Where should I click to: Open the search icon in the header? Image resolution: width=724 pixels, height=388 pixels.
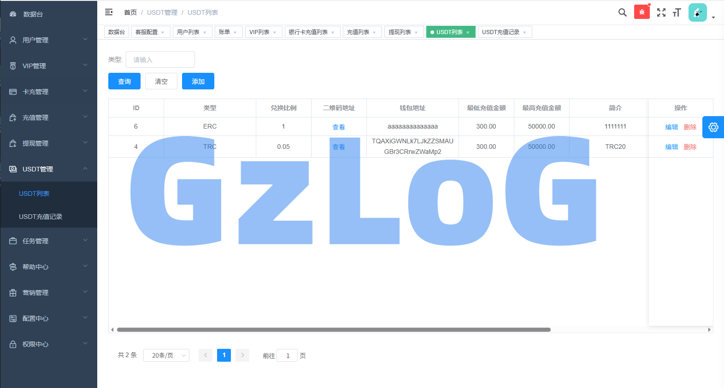(x=622, y=12)
